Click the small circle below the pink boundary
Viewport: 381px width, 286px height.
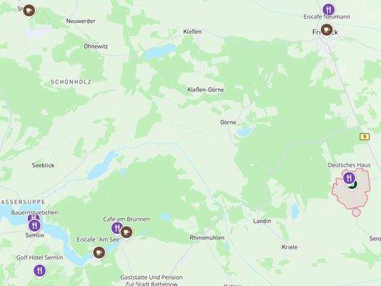[356, 212]
